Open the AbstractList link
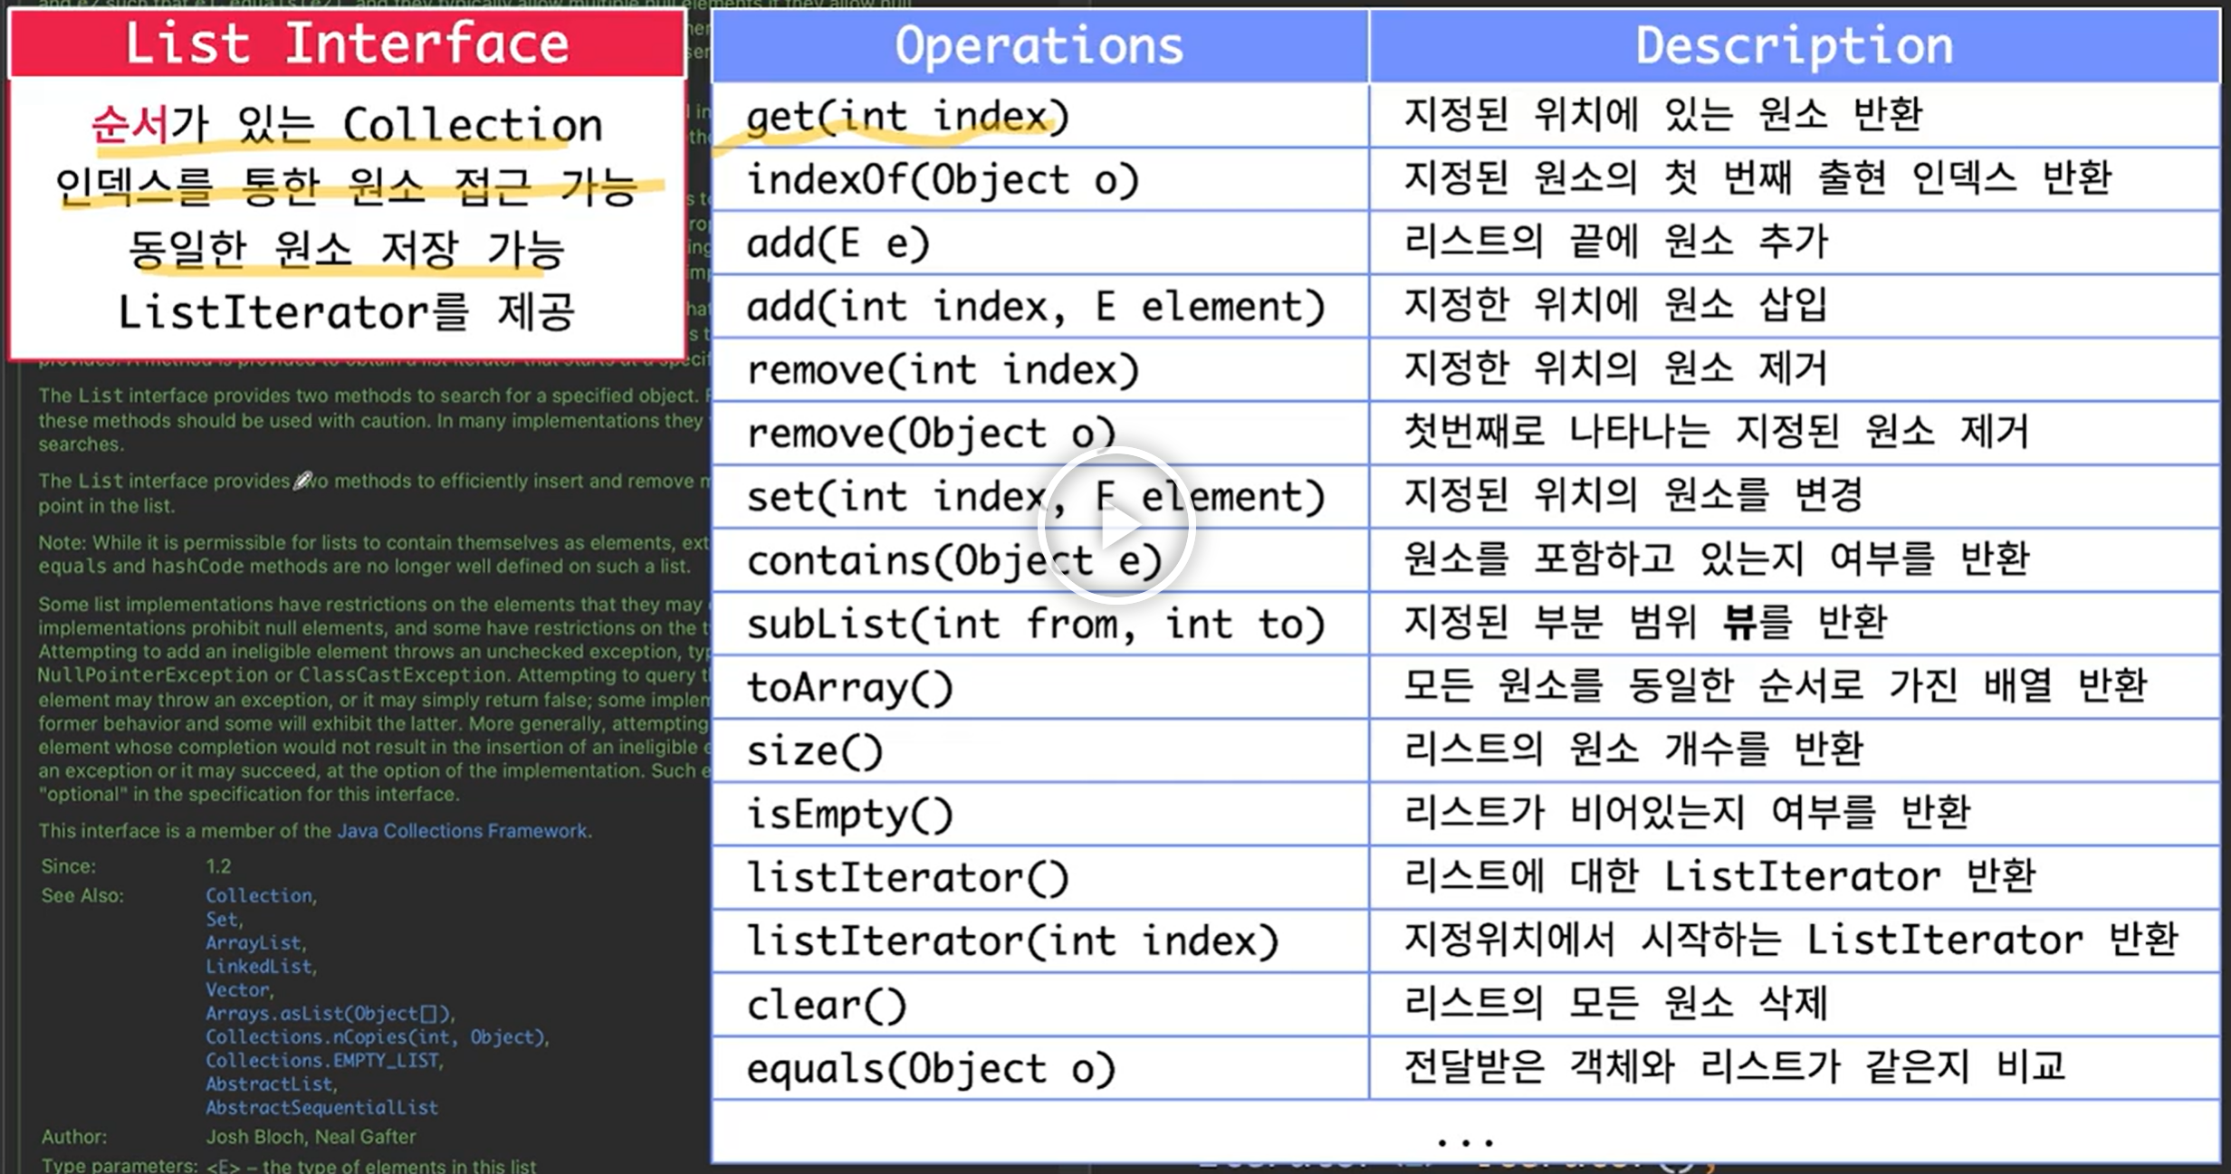 pos(270,1083)
